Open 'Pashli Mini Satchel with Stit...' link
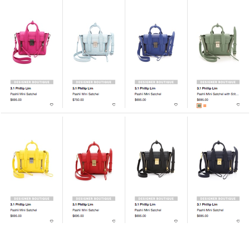Screen dimensions: 251x226 [218, 94]
